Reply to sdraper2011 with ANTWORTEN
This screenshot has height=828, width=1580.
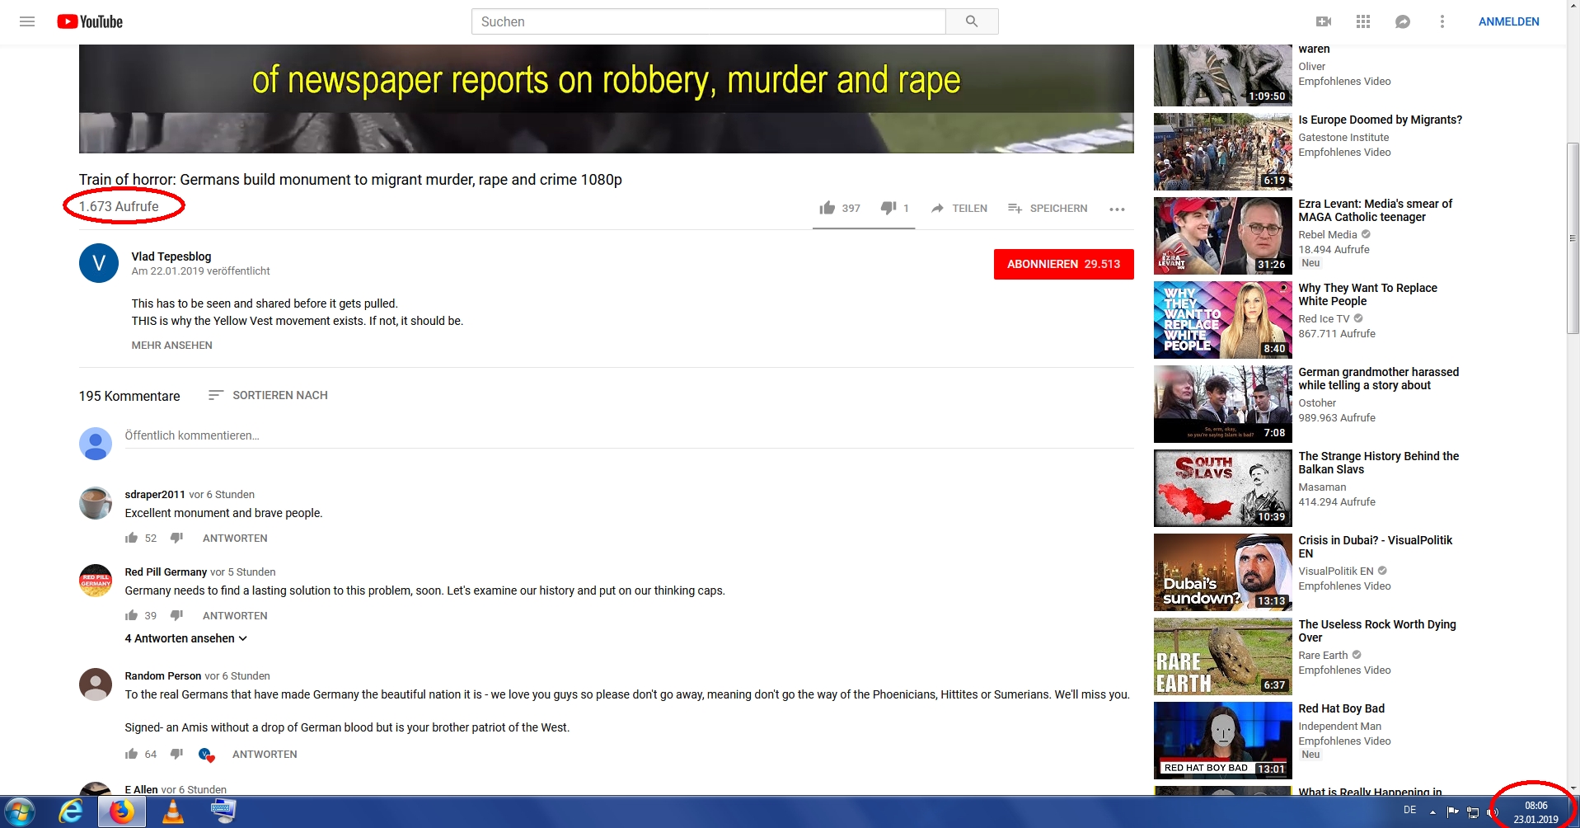point(235,538)
